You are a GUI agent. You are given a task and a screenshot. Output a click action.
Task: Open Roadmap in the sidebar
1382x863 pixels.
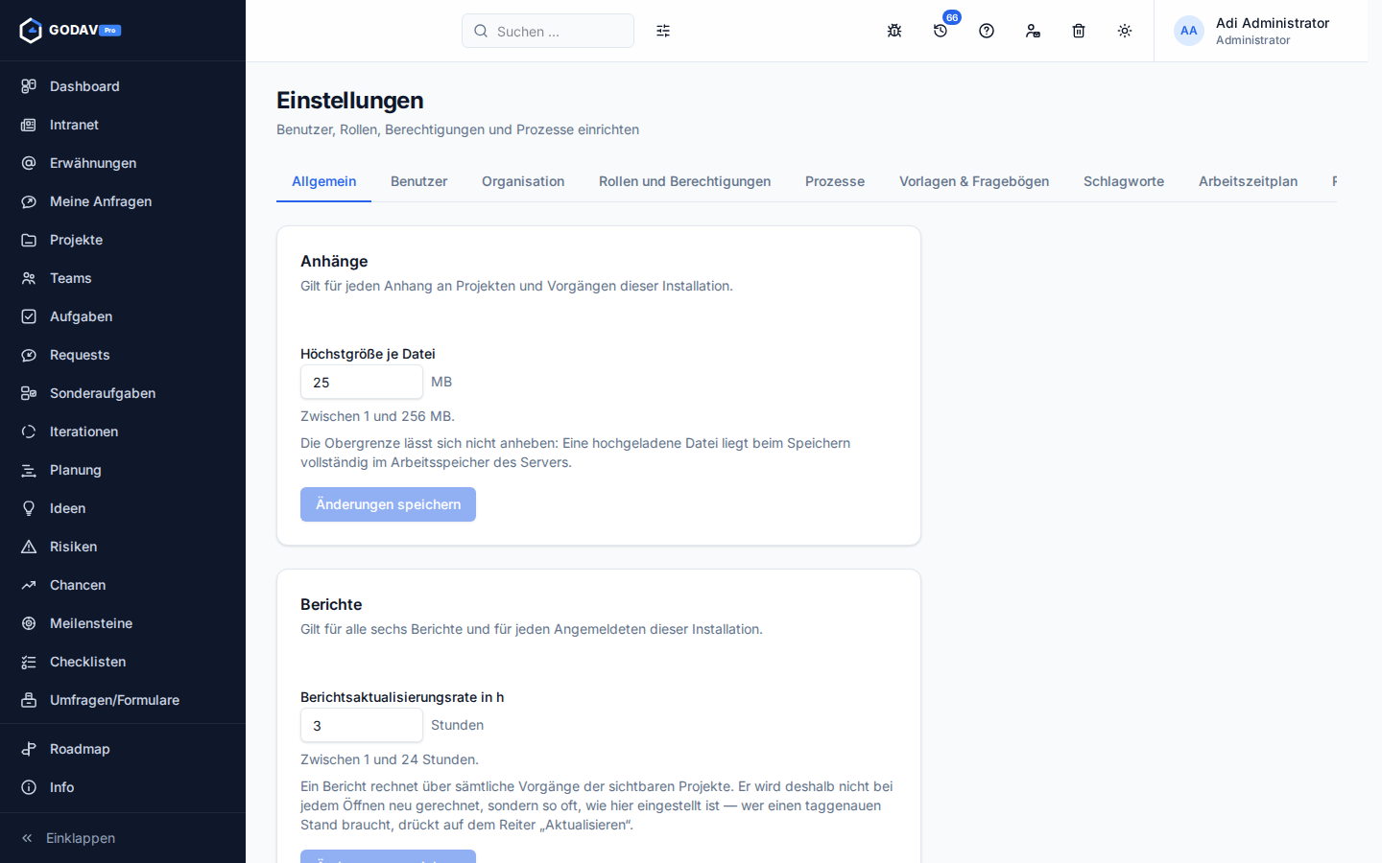tap(123, 749)
